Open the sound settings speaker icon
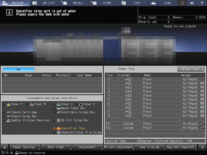The width and height of the screenshot is (207, 155). [x=192, y=3]
